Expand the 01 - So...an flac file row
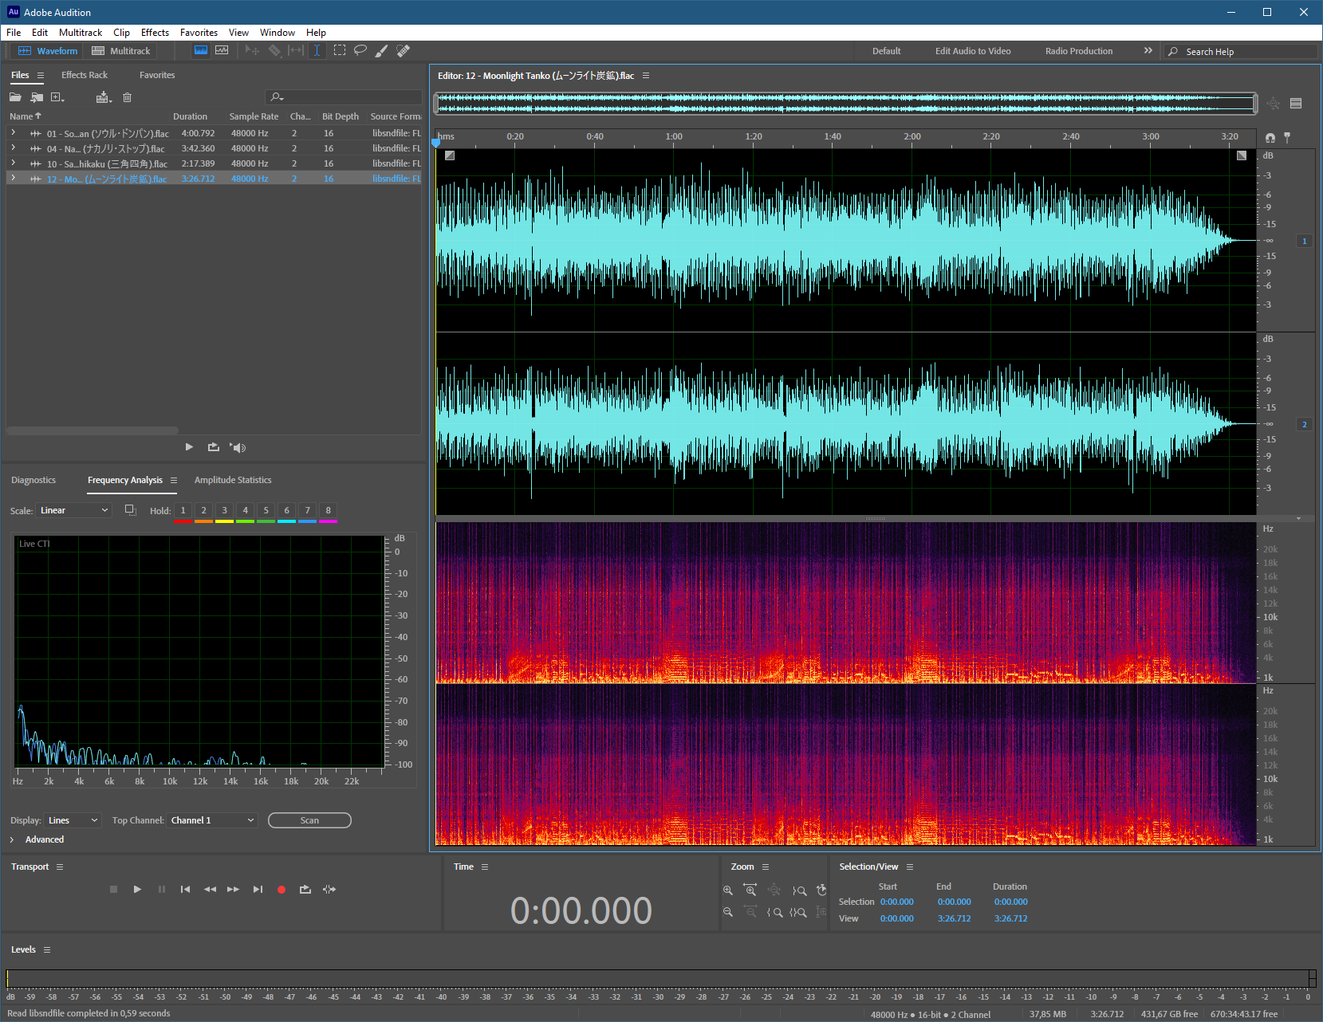The image size is (1323, 1022). tap(13, 133)
